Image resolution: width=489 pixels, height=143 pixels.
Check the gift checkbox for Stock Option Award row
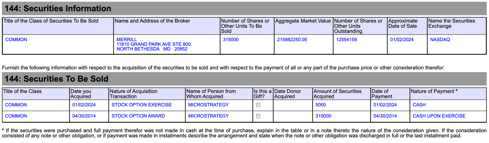point(258,116)
